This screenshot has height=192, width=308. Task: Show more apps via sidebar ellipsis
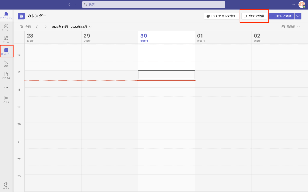pos(6,87)
